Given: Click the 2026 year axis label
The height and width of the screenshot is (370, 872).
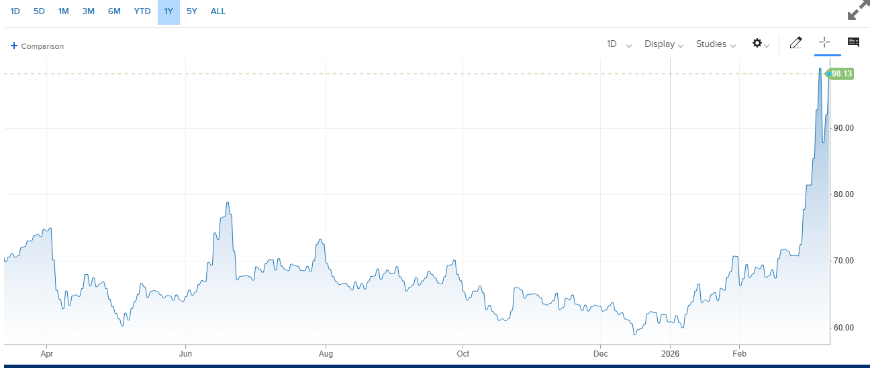Looking at the screenshot, I should tap(671, 353).
